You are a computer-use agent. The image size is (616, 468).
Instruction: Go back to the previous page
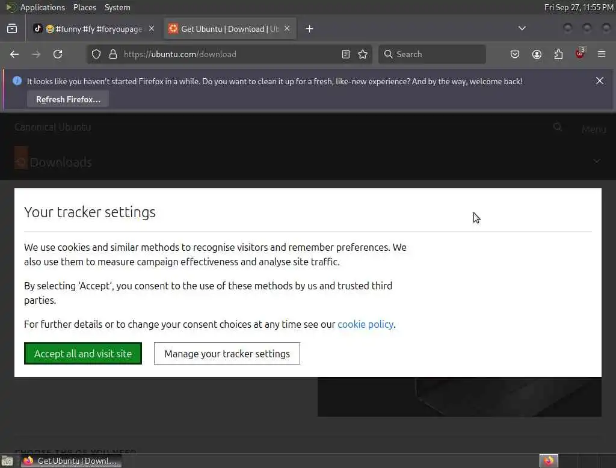(x=14, y=54)
